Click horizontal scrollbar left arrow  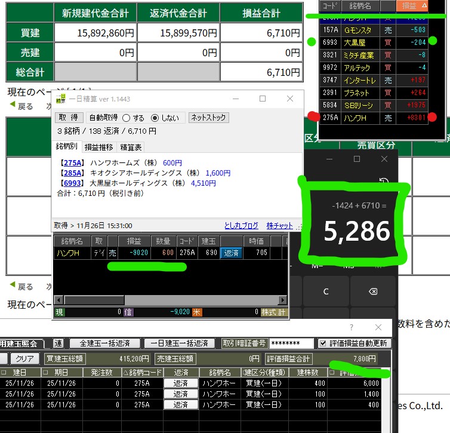(x=58, y=300)
